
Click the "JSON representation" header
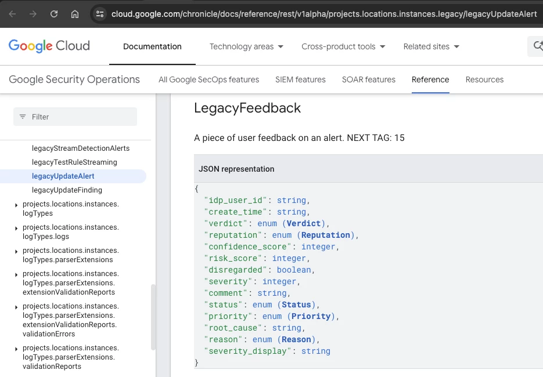[x=236, y=169]
